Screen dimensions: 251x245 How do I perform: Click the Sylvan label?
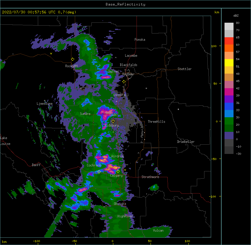coord(114,71)
